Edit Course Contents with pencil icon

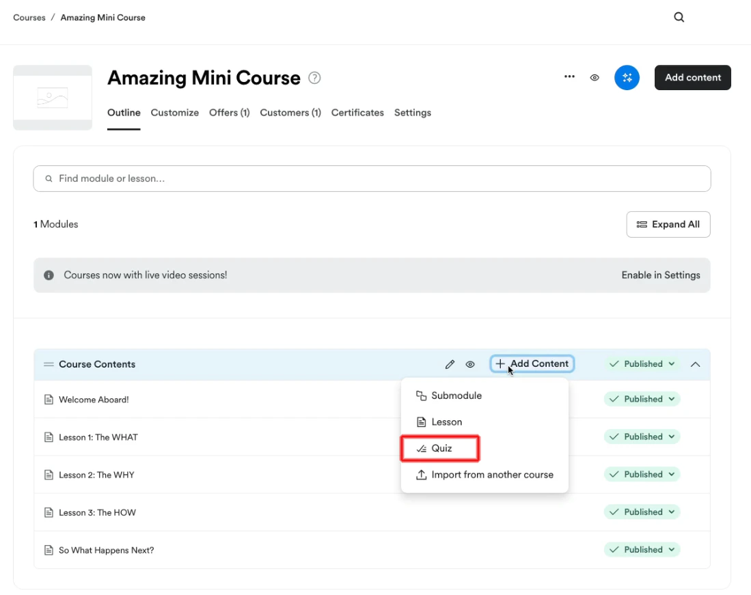pos(449,364)
